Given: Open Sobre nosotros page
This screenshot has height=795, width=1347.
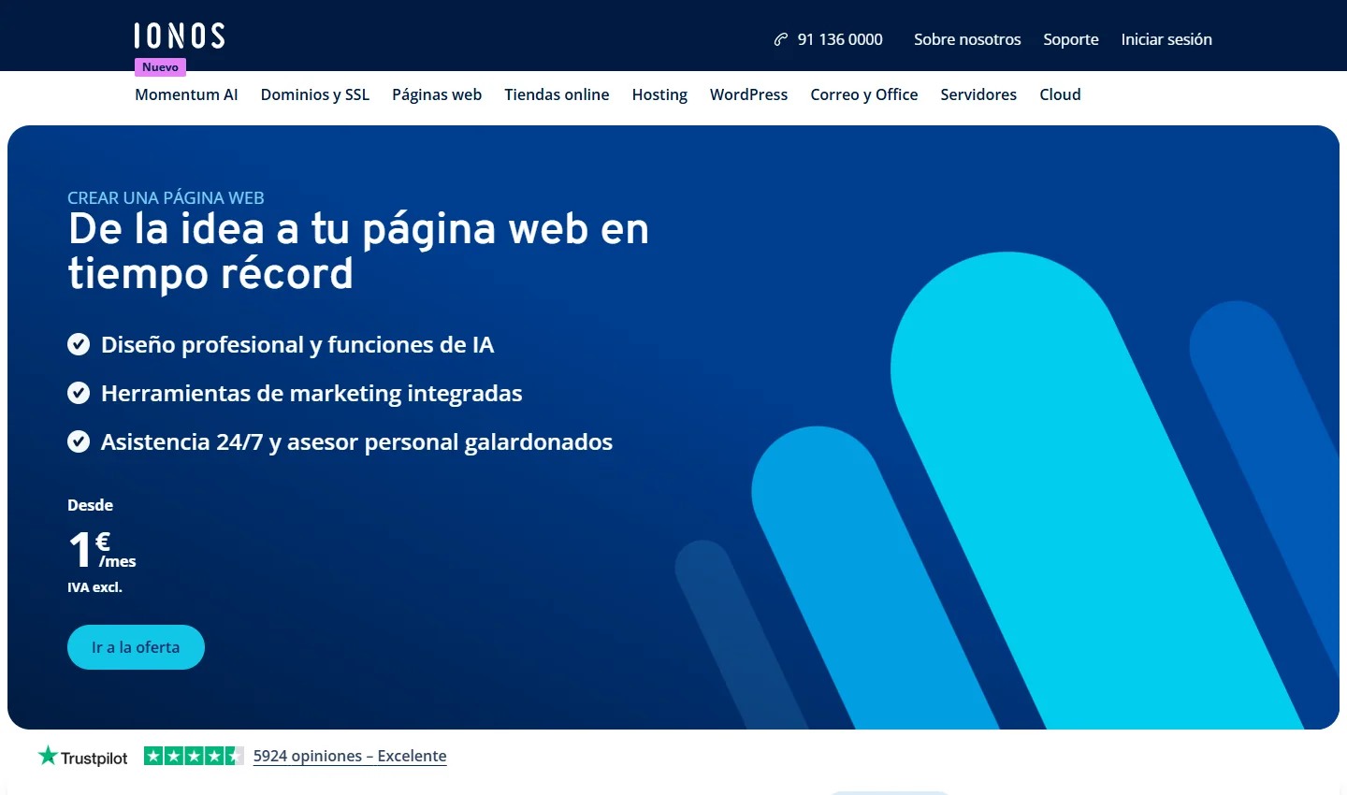Looking at the screenshot, I should point(967,39).
